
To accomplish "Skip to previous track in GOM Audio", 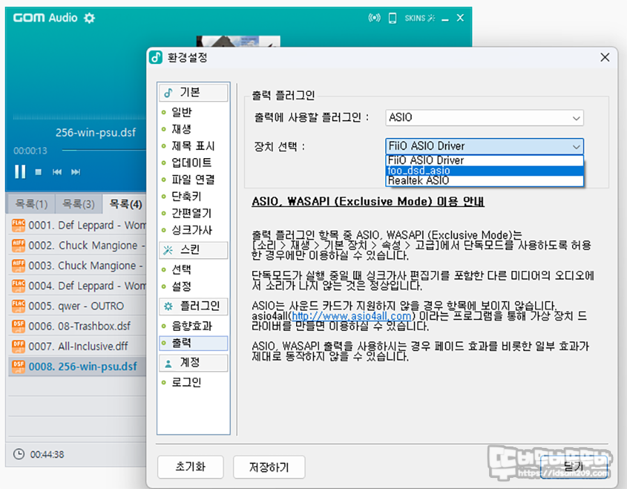I will tap(57, 172).
